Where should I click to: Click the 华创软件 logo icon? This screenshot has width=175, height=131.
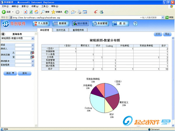6,24
